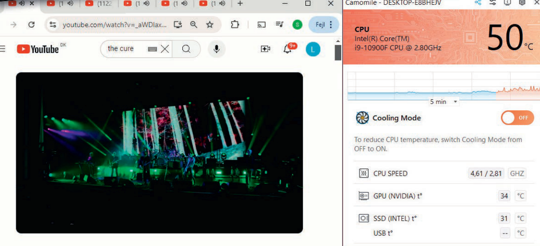Image resolution: width=540 pixels, height=246 pixels.
Task: Open Chrome three-dot menu
Action: (330, 25)
